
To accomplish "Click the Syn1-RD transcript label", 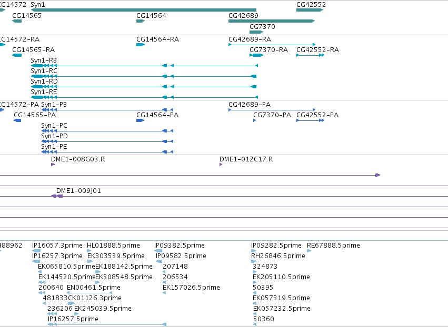I will pos(44,81).
